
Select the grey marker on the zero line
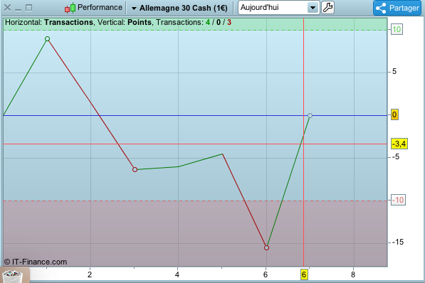[310, 115]
